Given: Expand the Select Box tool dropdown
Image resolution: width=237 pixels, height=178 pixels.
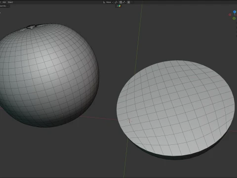Looking at the screenshot, I should coord(4,6).
